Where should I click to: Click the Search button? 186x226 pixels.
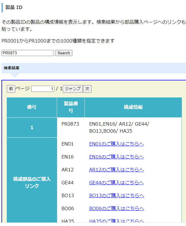[64, 53]
